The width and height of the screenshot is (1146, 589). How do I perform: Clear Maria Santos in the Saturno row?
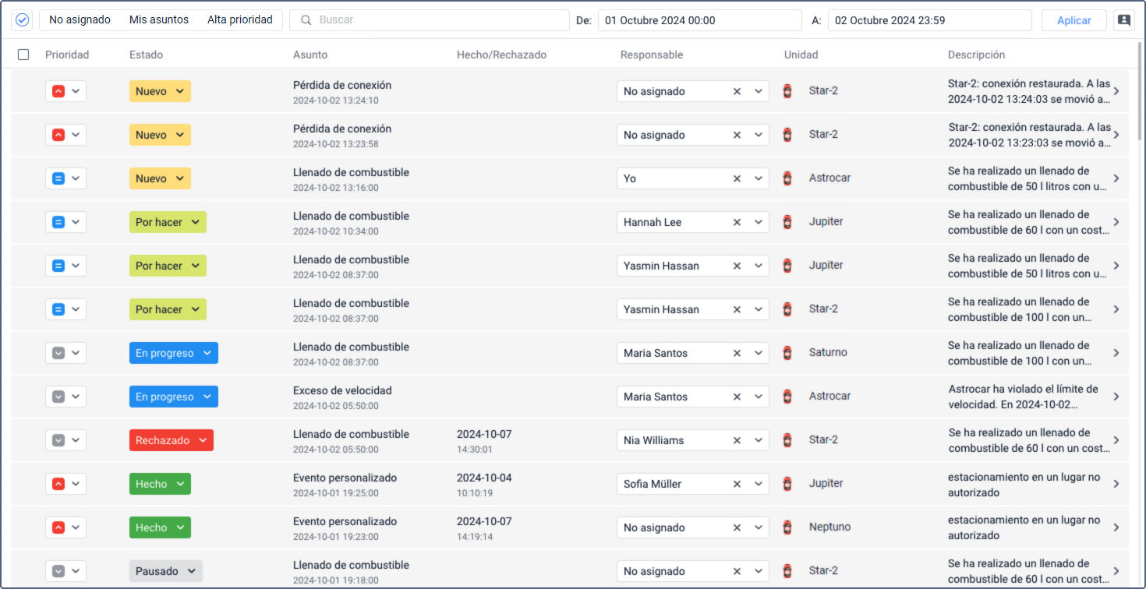(737, 353)
